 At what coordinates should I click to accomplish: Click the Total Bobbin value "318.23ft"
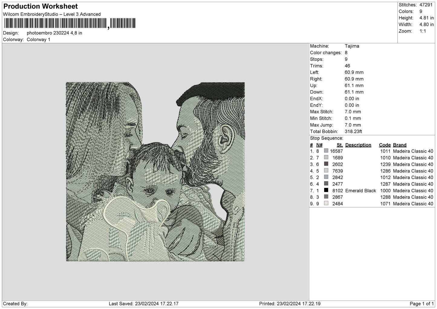point(353,132)
